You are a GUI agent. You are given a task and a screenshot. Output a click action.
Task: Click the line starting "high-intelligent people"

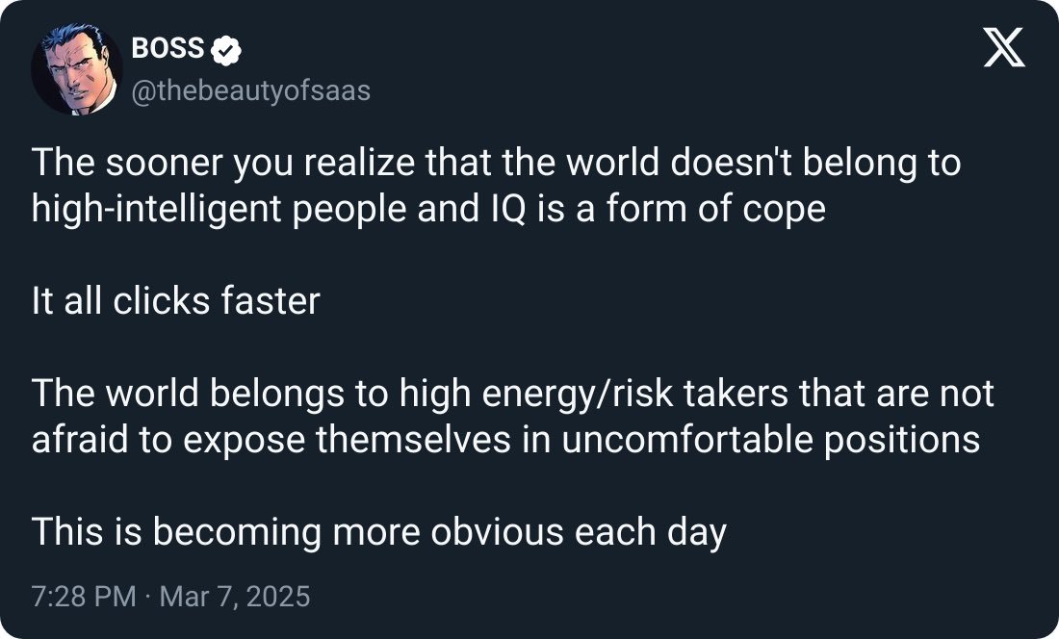pyautogui.click(x=428, y=209)
